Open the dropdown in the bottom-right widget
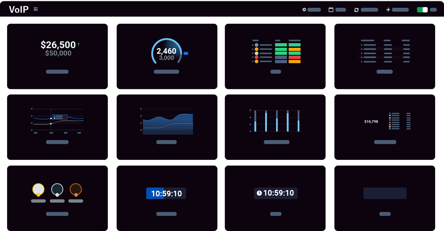Screen dimensions: 444x231 385,193
